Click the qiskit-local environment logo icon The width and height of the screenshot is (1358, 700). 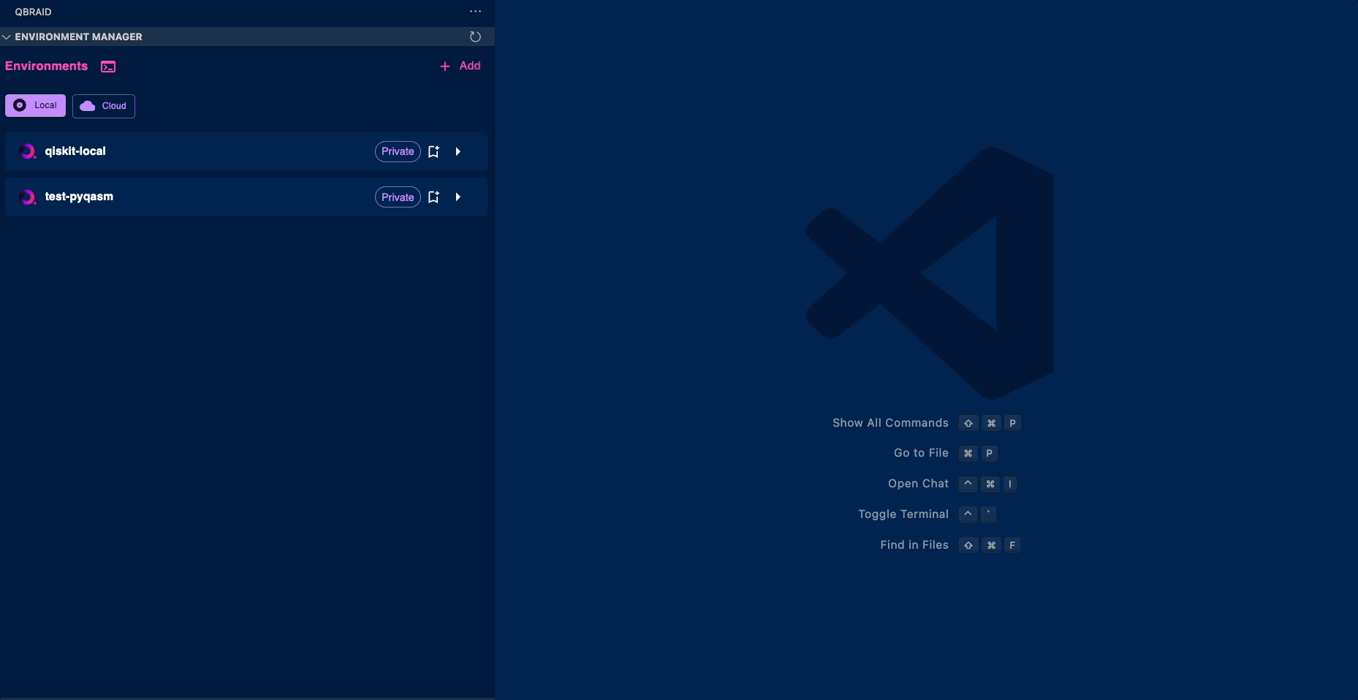28,151
